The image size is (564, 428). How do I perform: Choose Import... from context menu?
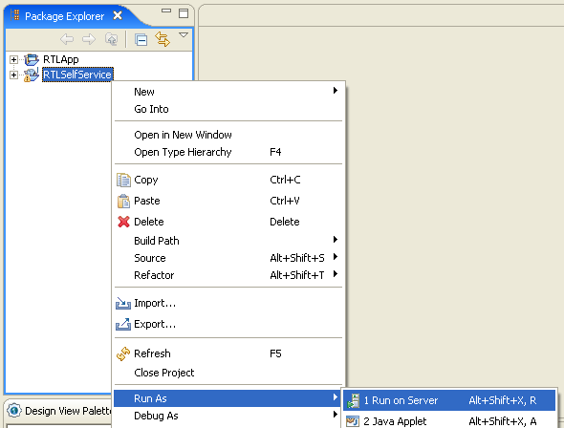click(x=228, y=303)
